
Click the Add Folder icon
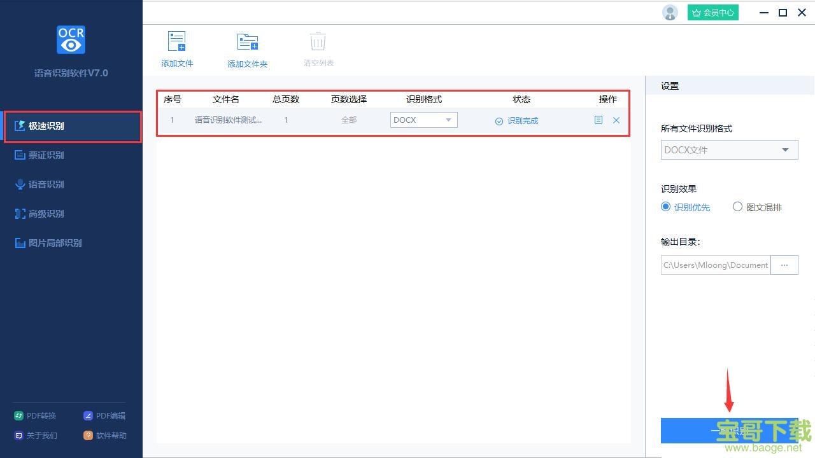click(247, 42)
